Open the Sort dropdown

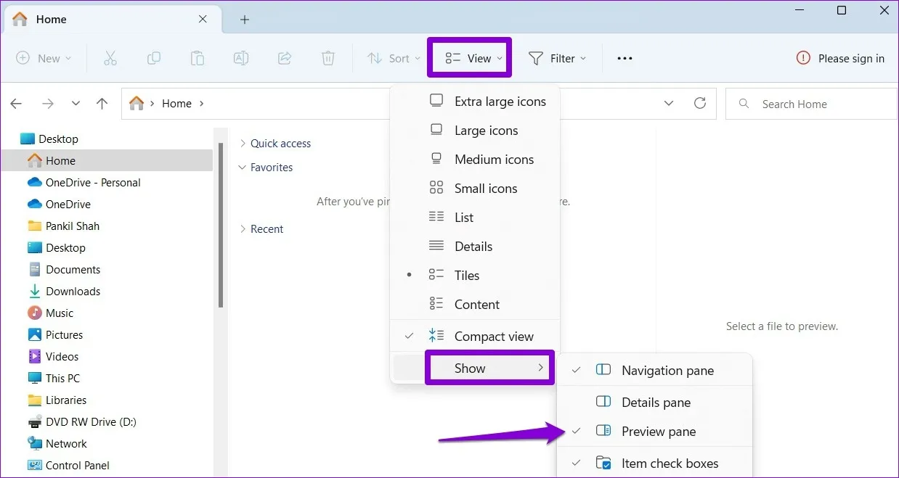(393, 58)
